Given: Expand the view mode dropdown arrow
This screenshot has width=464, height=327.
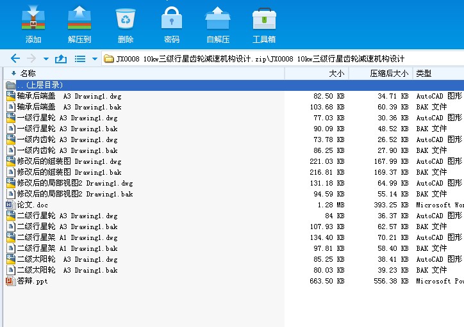Looking at the screenshot, I should click(x=95, y=59).
